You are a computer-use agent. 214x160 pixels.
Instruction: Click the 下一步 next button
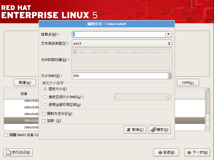(197, 152)
